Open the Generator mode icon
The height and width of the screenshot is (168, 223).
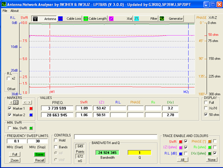coord(162,19)
